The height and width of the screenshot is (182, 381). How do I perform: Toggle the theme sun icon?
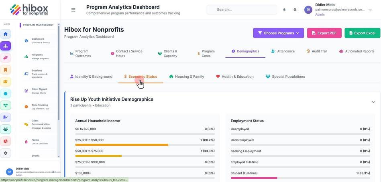coord(295,10)
